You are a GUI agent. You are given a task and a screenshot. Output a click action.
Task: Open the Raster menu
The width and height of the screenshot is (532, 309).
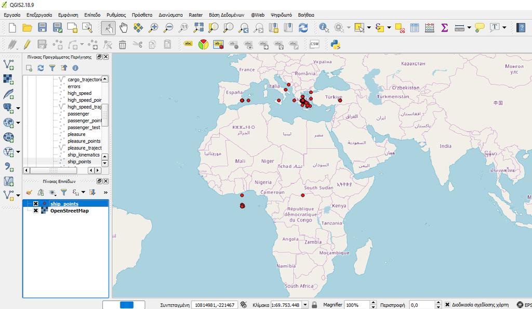click(196, 15)
